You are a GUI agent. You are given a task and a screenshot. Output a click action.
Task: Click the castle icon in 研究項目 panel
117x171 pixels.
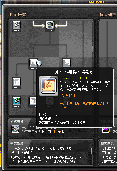pos(15,129)
